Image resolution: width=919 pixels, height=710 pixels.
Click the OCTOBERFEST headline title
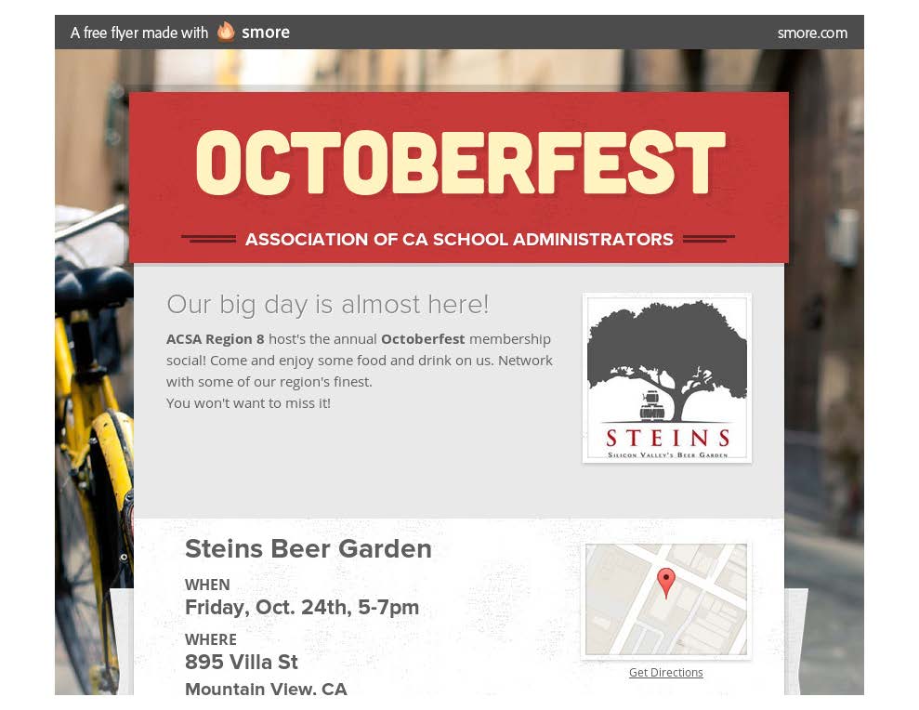(461, 163)
